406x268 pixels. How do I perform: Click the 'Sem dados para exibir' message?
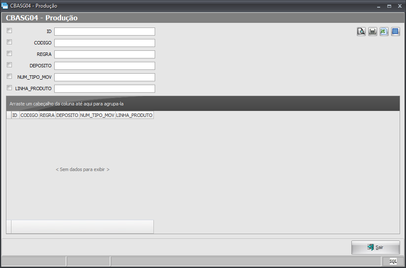(x=83, y=169)
